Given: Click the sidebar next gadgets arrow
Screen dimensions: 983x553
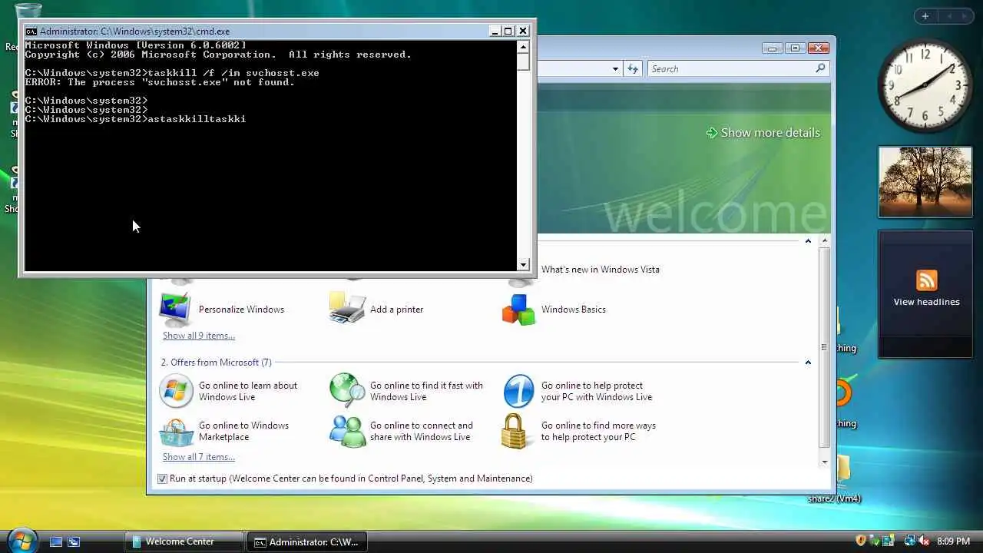Looking at the screenshot, I should (x=965, y=16).
